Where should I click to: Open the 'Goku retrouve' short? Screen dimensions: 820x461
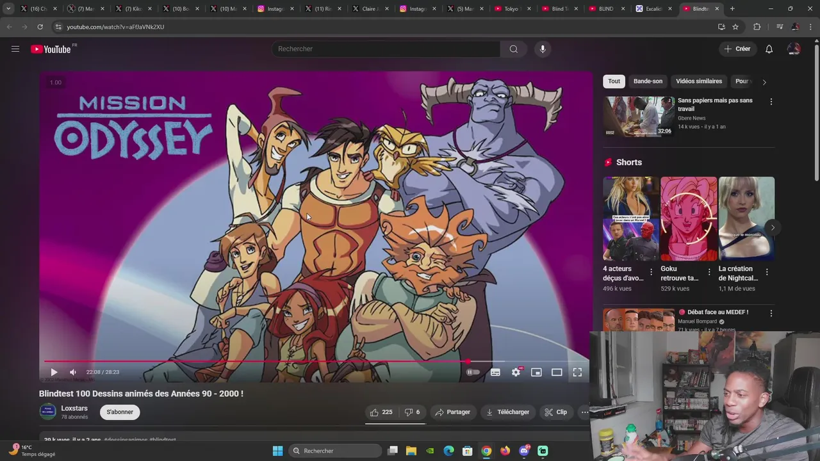688,219
